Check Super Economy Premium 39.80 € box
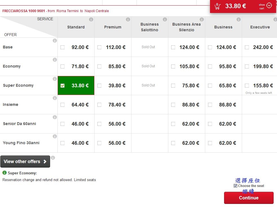The image size is (277, 207). 99,86
